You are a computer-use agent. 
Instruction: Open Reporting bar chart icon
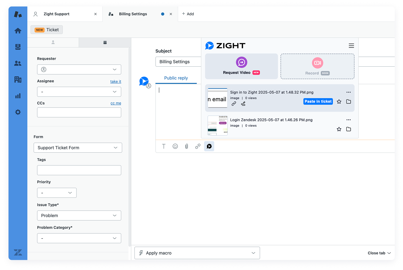18,96
